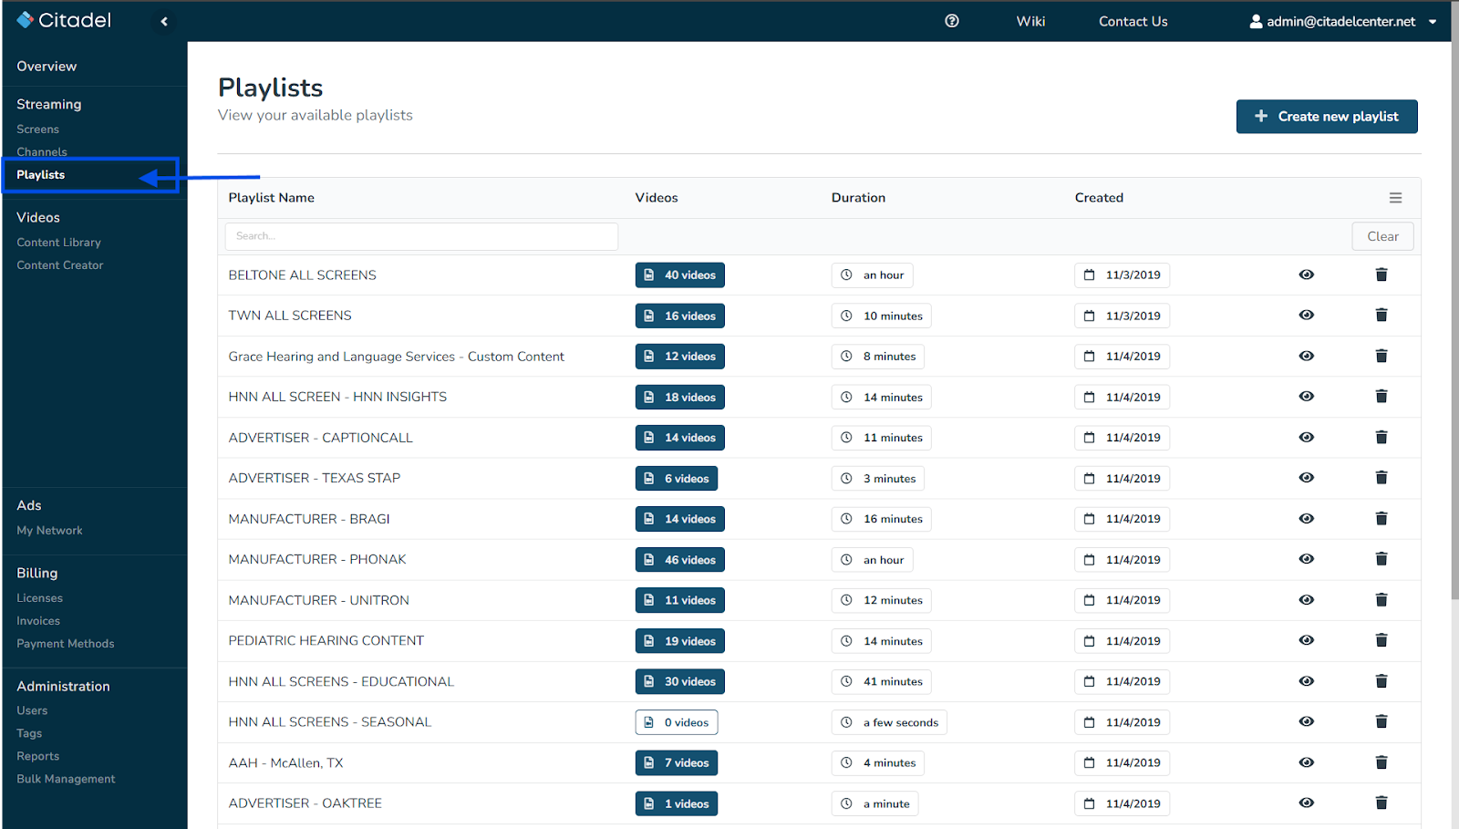Open the 40 videos badge for BELTONE

tap(680, 275)
